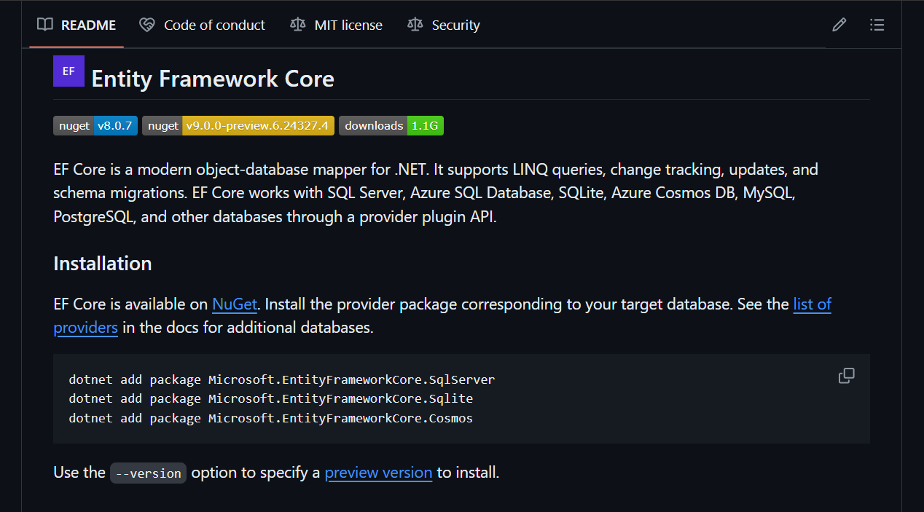The image size is (924, 512).
Task: Open the README outline list icon
Action: [x=877, y=25]
